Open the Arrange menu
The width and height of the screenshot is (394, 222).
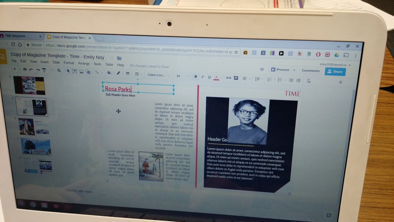(x=84, y=63)
